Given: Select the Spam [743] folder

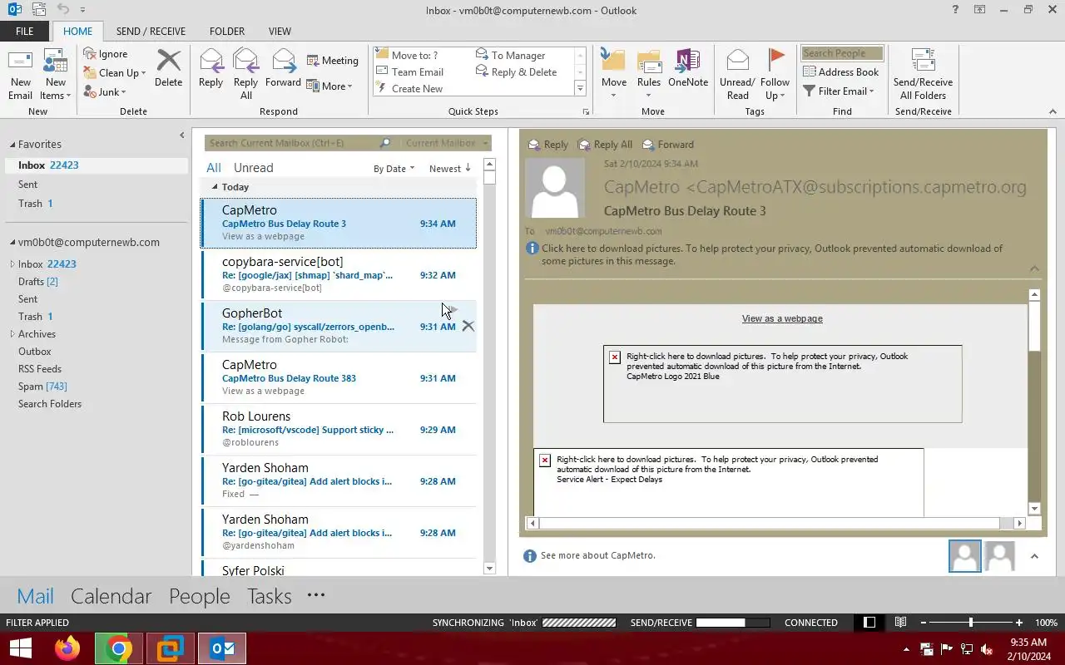Looking at the screenshot, I should (42, 387).
